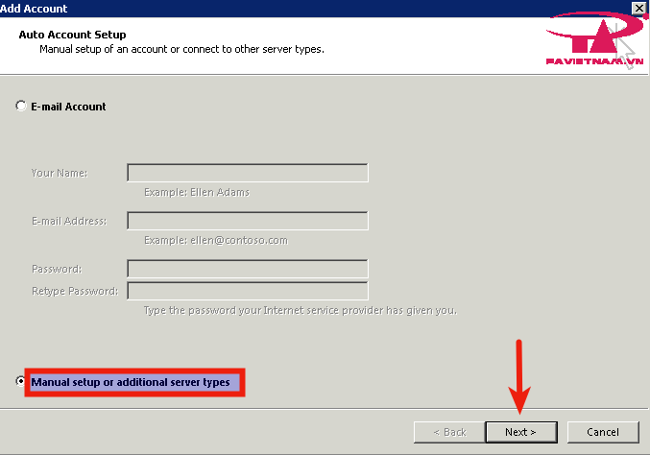Click the Next button
650x455 pixels.
[520, 432]
